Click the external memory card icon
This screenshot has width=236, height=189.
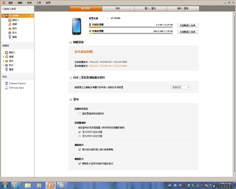click(x=90, y=31)
